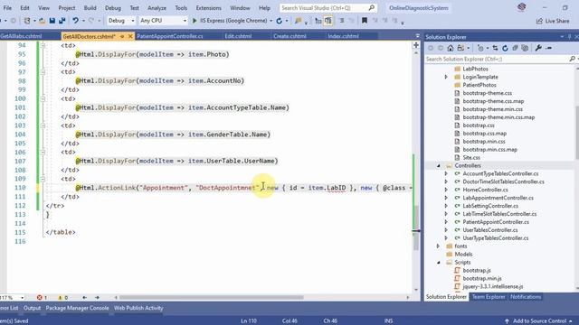Open the Notifications tab
Viewport: 579px width, 325px height.
[x=526, y=297]
